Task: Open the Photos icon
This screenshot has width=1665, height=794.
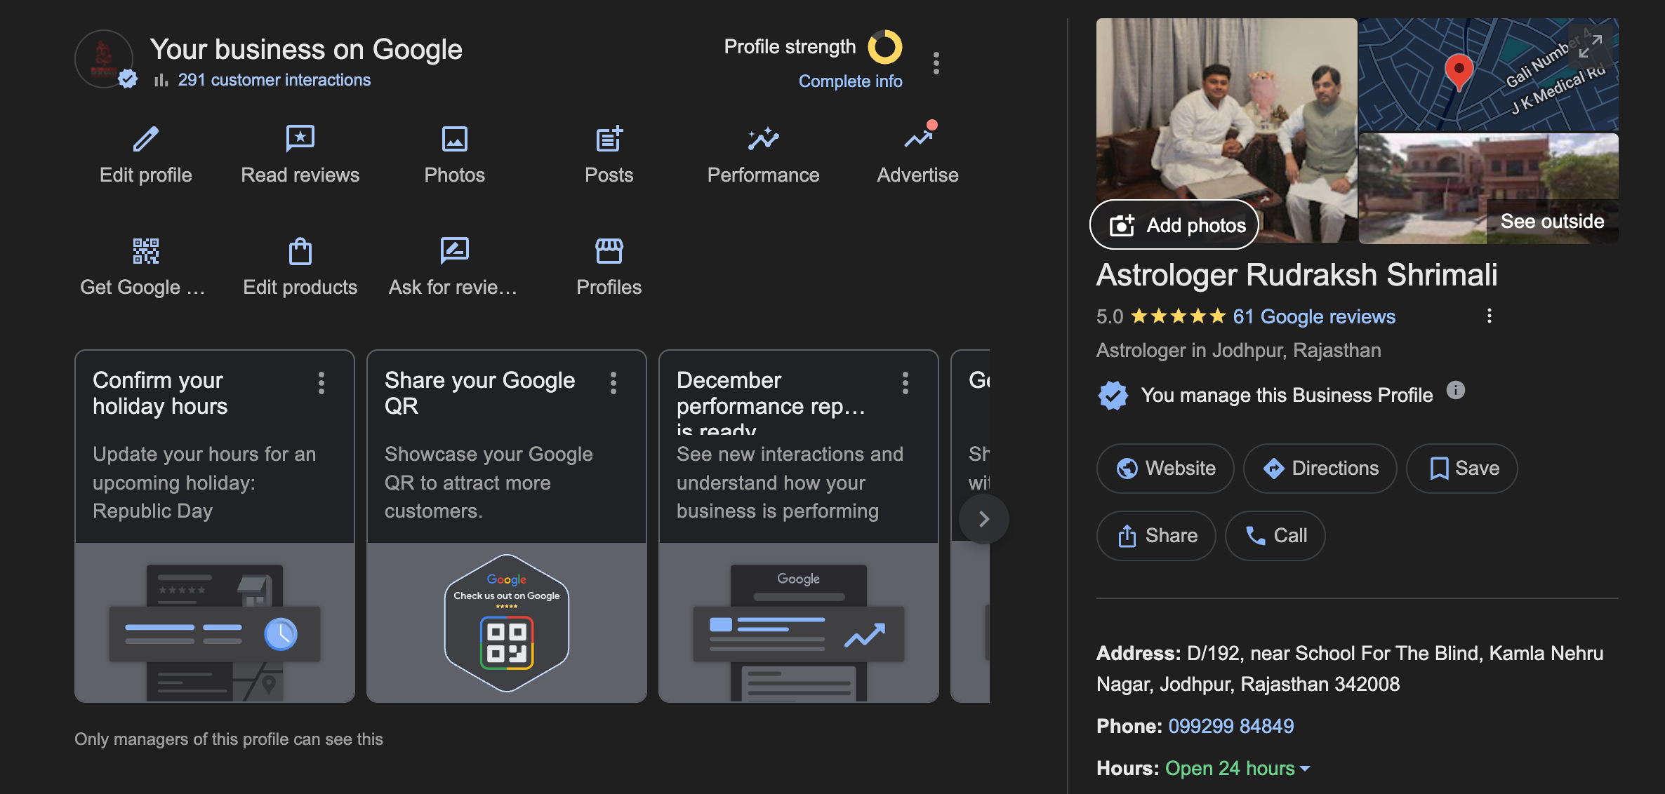Action: click(x=454, y=139)
